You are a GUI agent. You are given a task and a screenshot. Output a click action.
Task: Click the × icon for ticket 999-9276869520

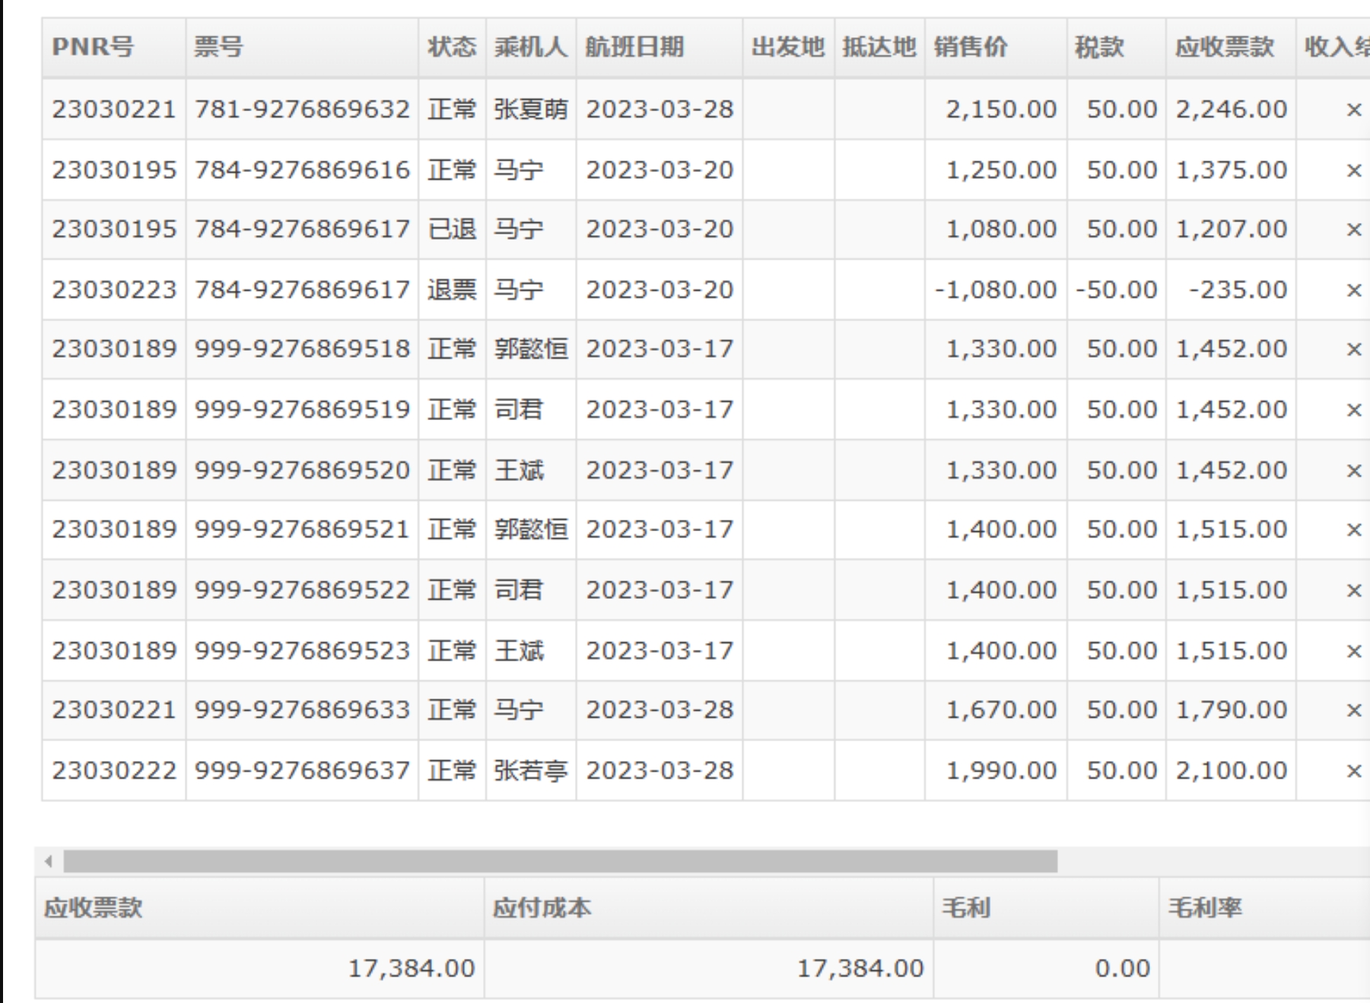1353,470
